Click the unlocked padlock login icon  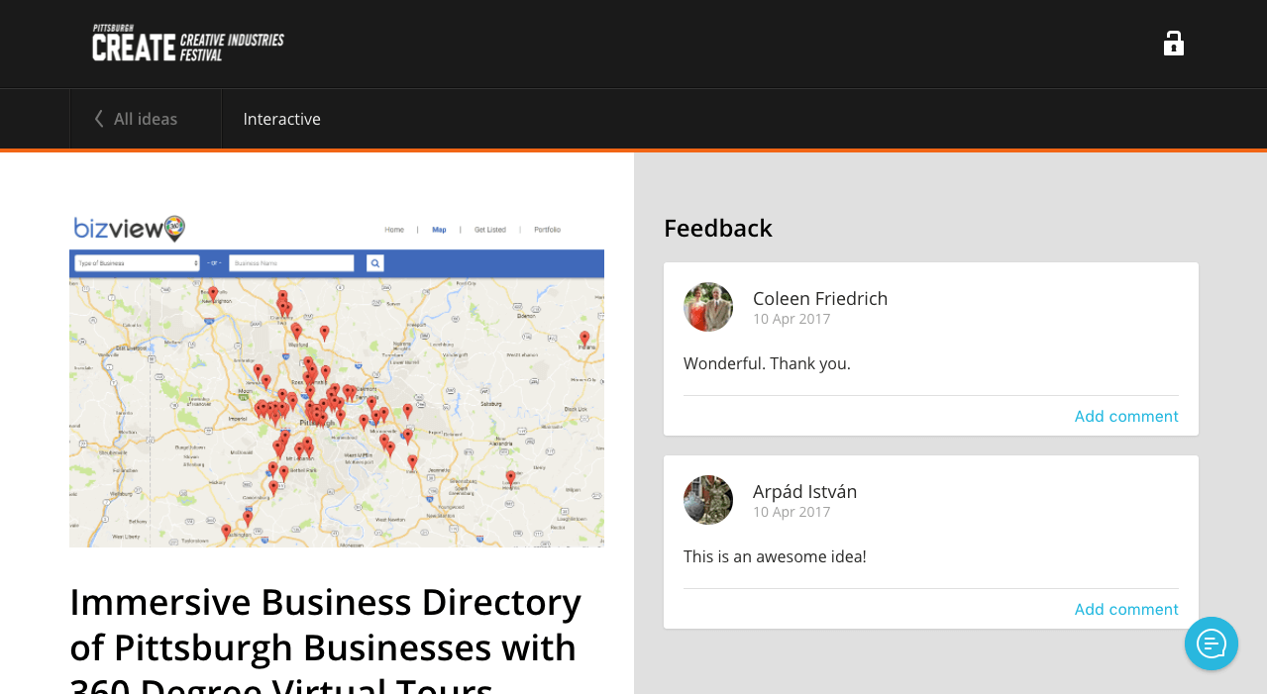(x=1173, y=44)
